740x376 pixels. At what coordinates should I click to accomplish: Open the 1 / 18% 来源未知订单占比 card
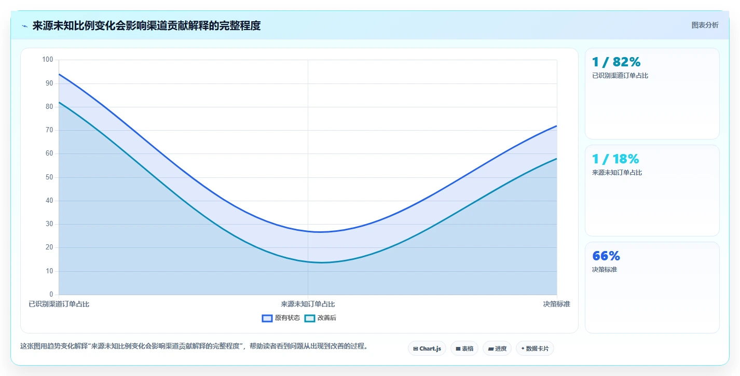[x=652, y=190]
